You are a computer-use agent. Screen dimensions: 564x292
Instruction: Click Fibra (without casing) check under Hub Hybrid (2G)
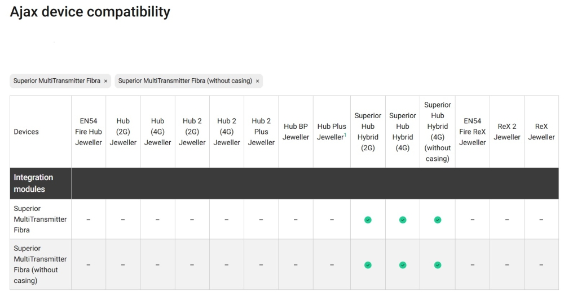point(368,264)
